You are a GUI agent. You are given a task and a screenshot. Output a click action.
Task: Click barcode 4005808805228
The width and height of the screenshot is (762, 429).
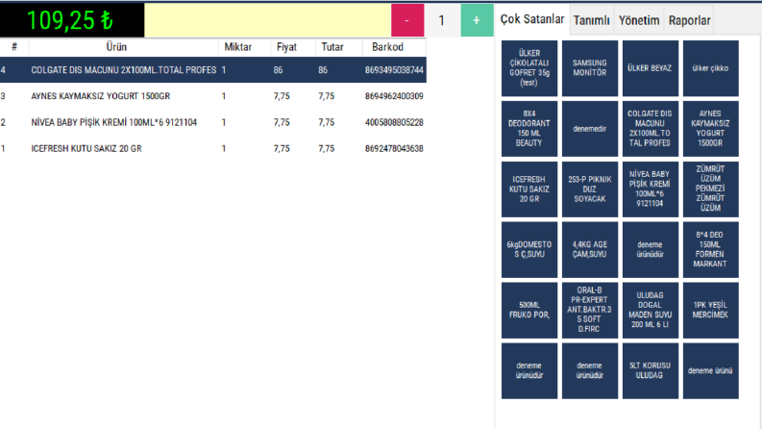pos(394,122)
